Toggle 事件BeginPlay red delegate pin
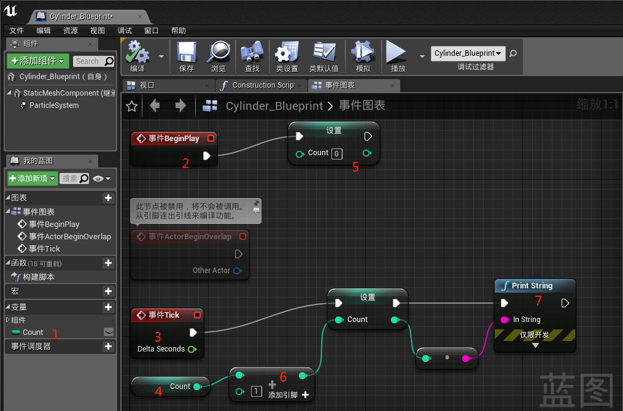This screenshot has width=623, height=411. tap(211, 138)
